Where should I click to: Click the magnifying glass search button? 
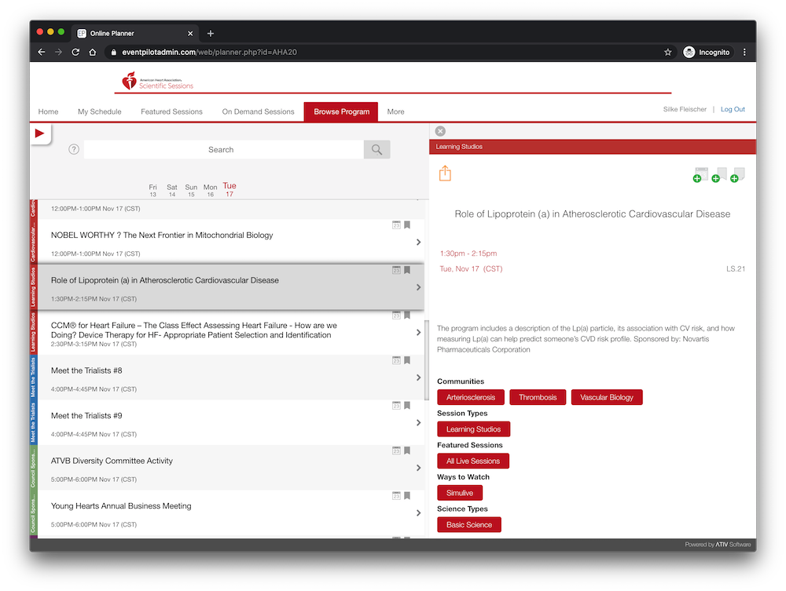click(377, 149)
